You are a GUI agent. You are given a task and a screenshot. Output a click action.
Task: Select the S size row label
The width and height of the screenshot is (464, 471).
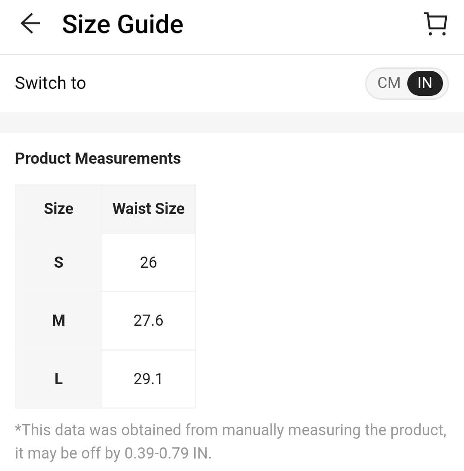[x=58, y=262]
